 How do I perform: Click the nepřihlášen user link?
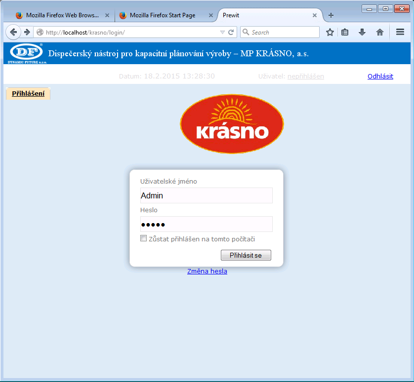point(305,76)
